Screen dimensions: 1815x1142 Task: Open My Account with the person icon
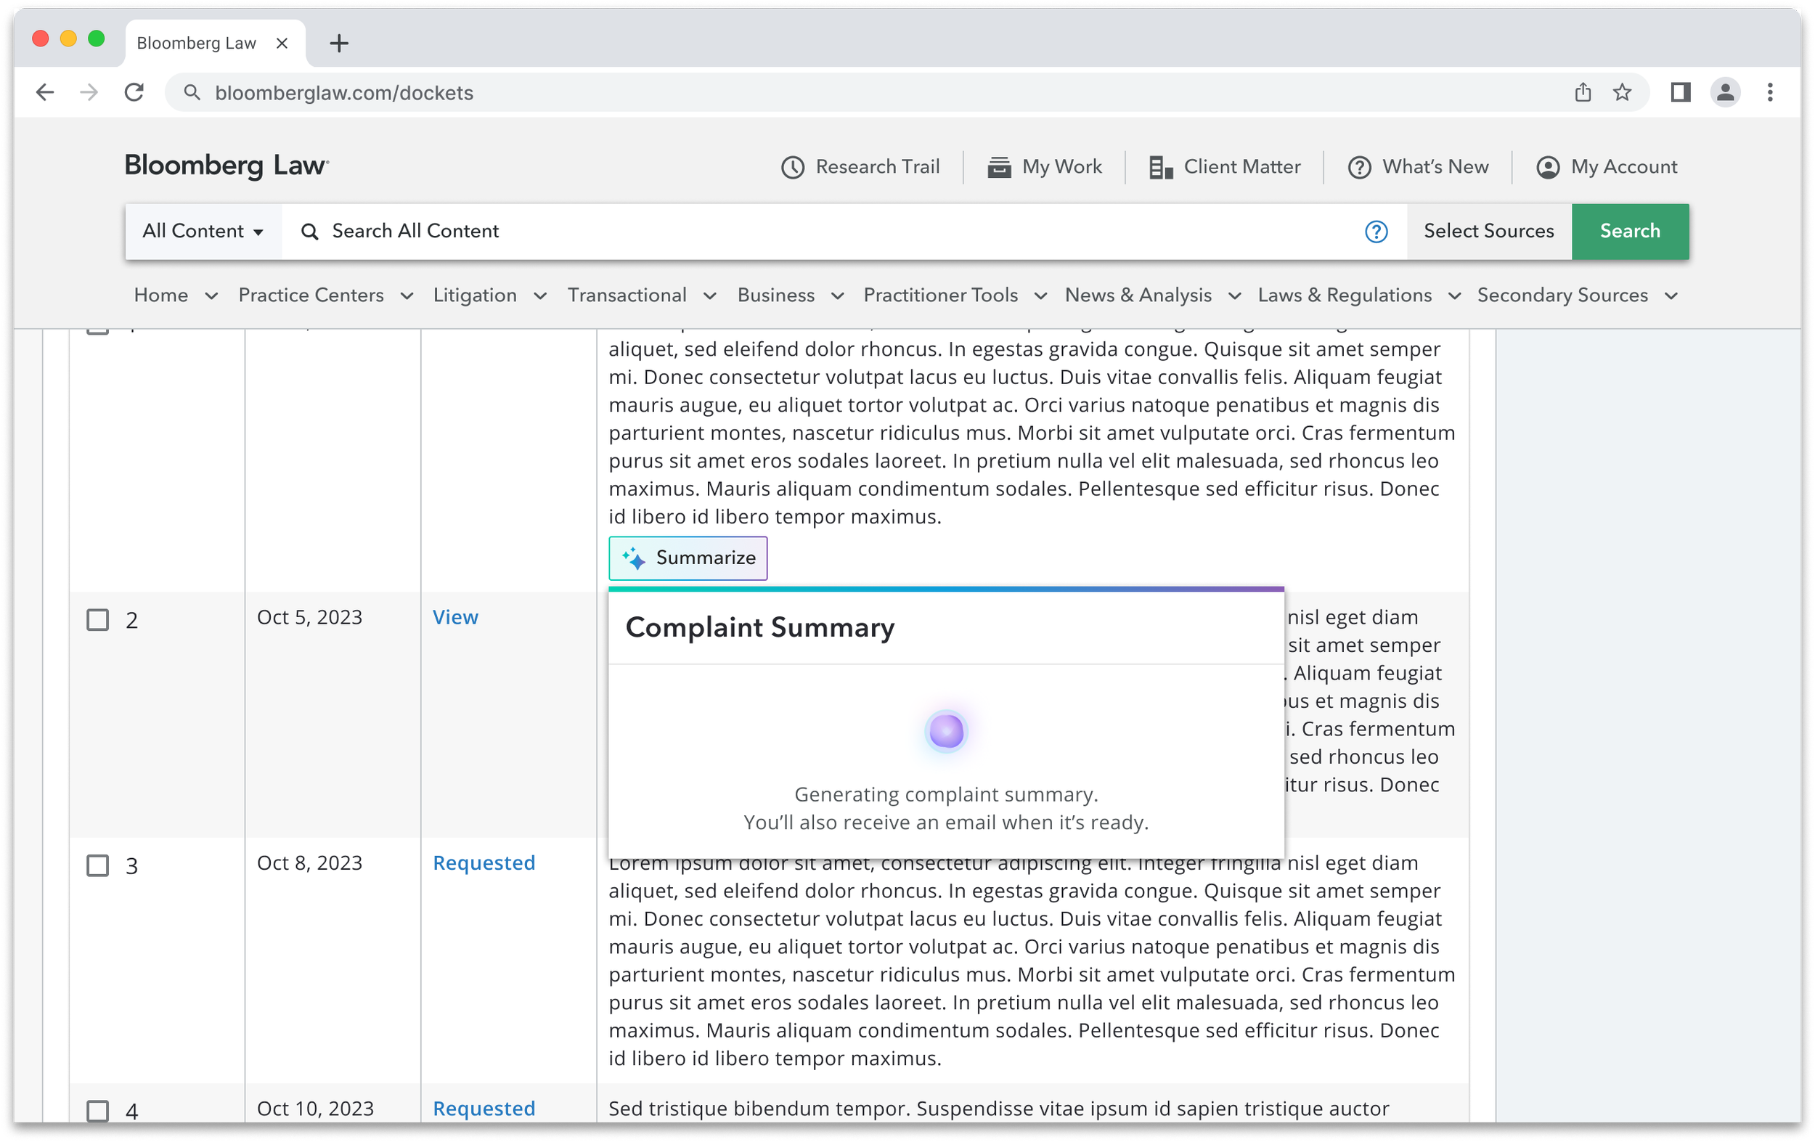[x=1547, y=166]
